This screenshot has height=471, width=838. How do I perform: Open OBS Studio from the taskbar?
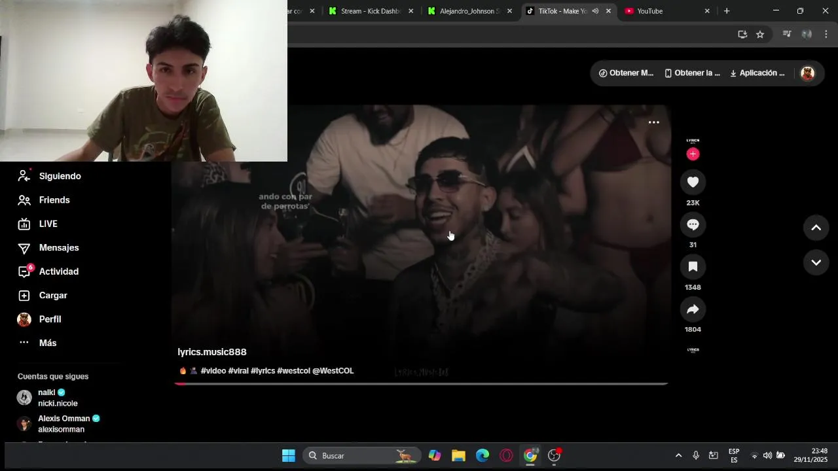click(555, 456)
